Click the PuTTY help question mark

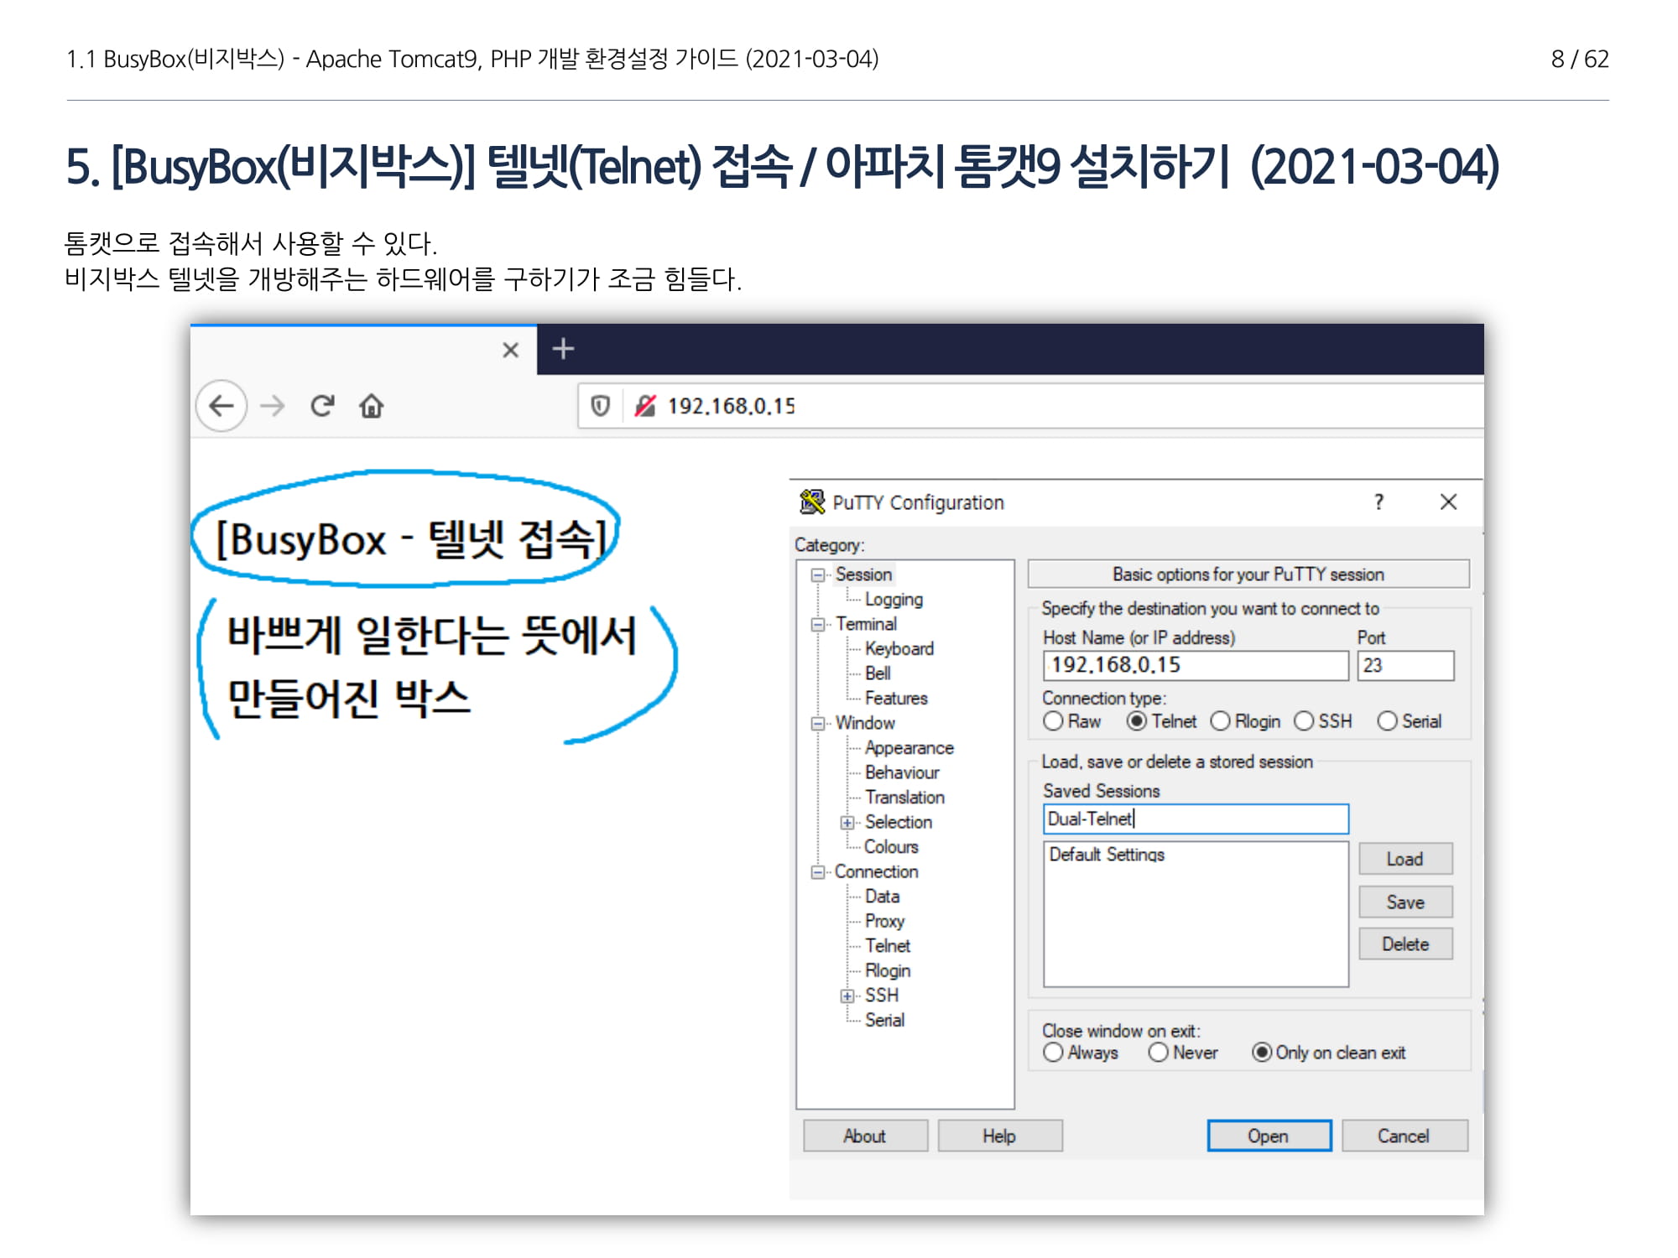(1378, 502)
